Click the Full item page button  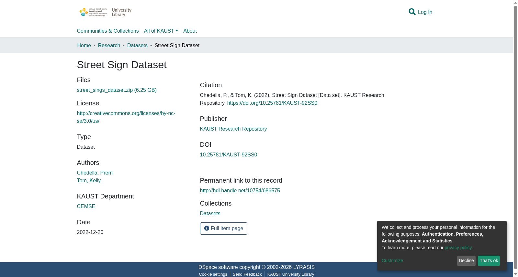[x=224, y=229]
